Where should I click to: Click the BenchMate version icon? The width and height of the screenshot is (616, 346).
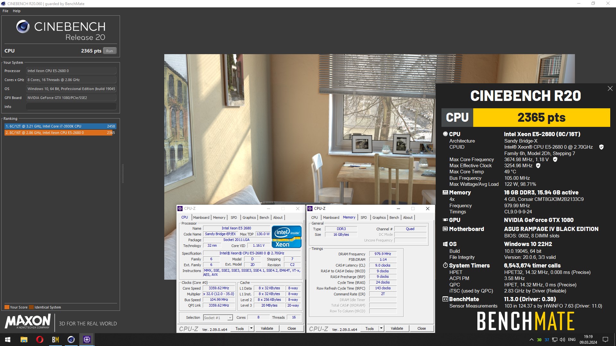(x=445, y=299)
